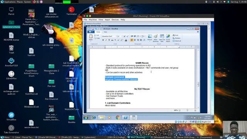This screenshot has width=247, height=139.
Task: Switch to OBS window in bottom taskbar
Action: (115, 137)
